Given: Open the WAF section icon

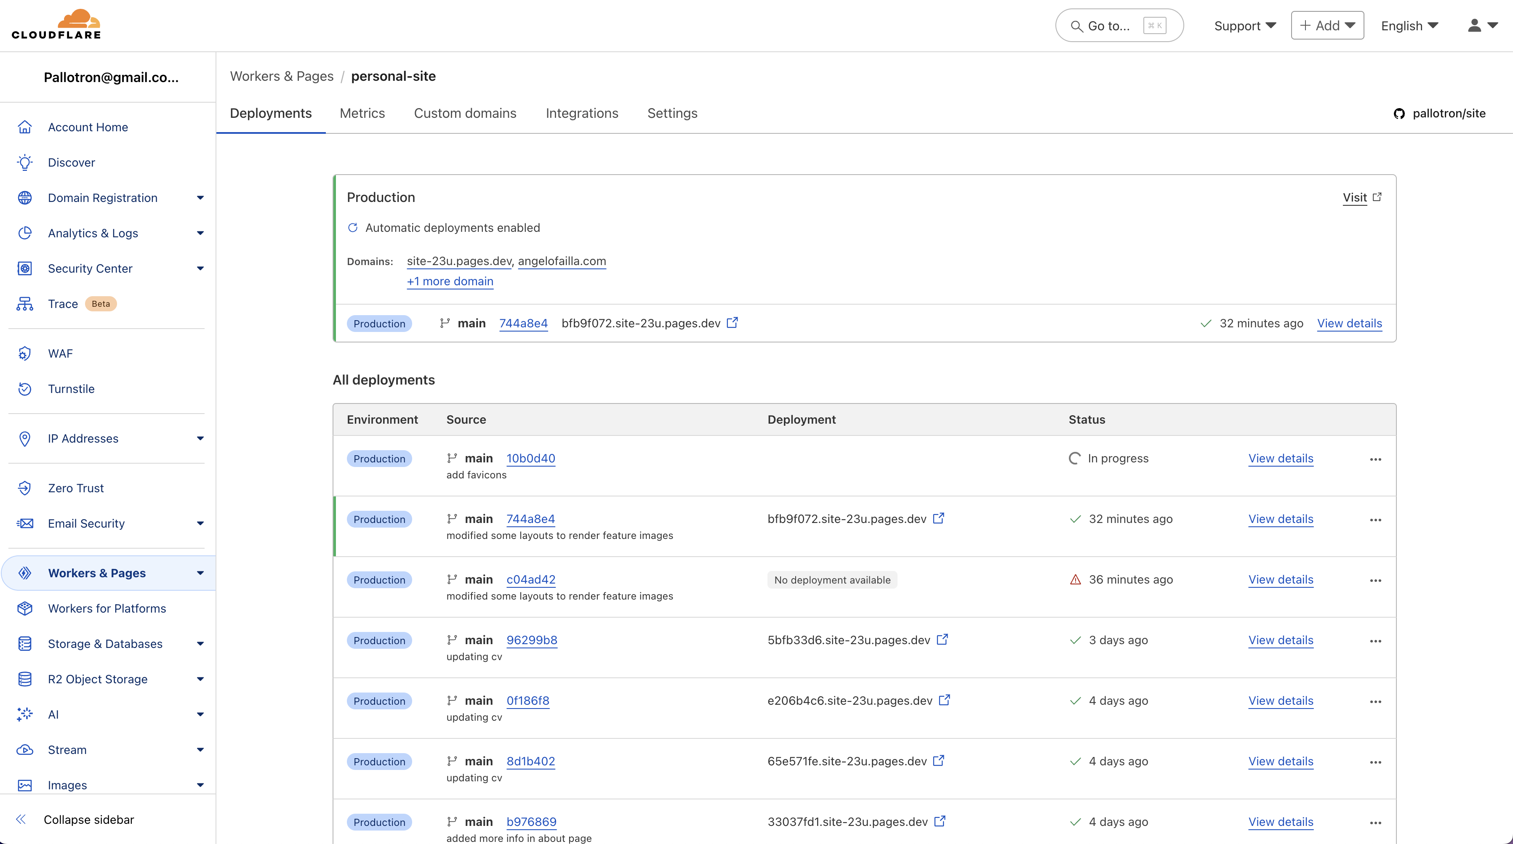Looking at the screenshot, I should click(x=25, y=353).
